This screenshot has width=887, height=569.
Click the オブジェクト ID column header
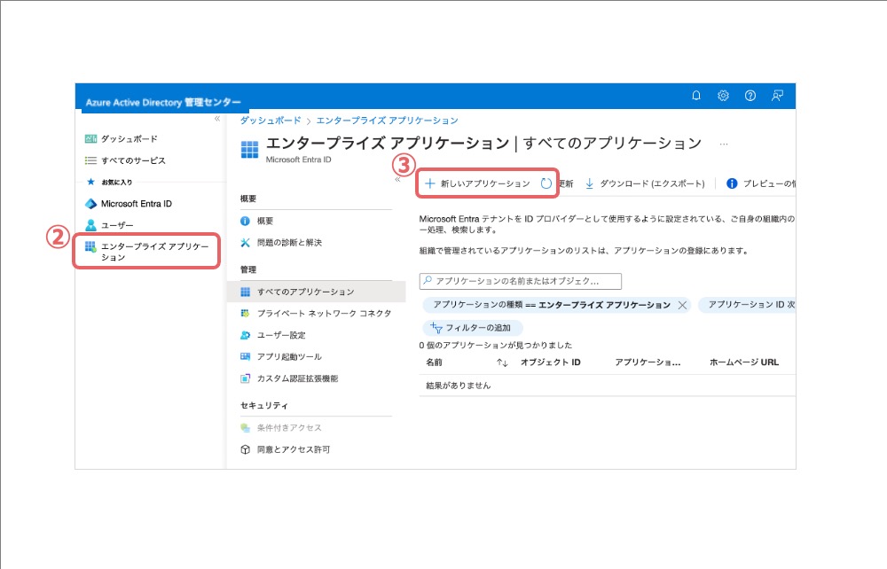[551, 362]
